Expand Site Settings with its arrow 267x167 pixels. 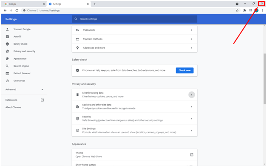(192, 131)
